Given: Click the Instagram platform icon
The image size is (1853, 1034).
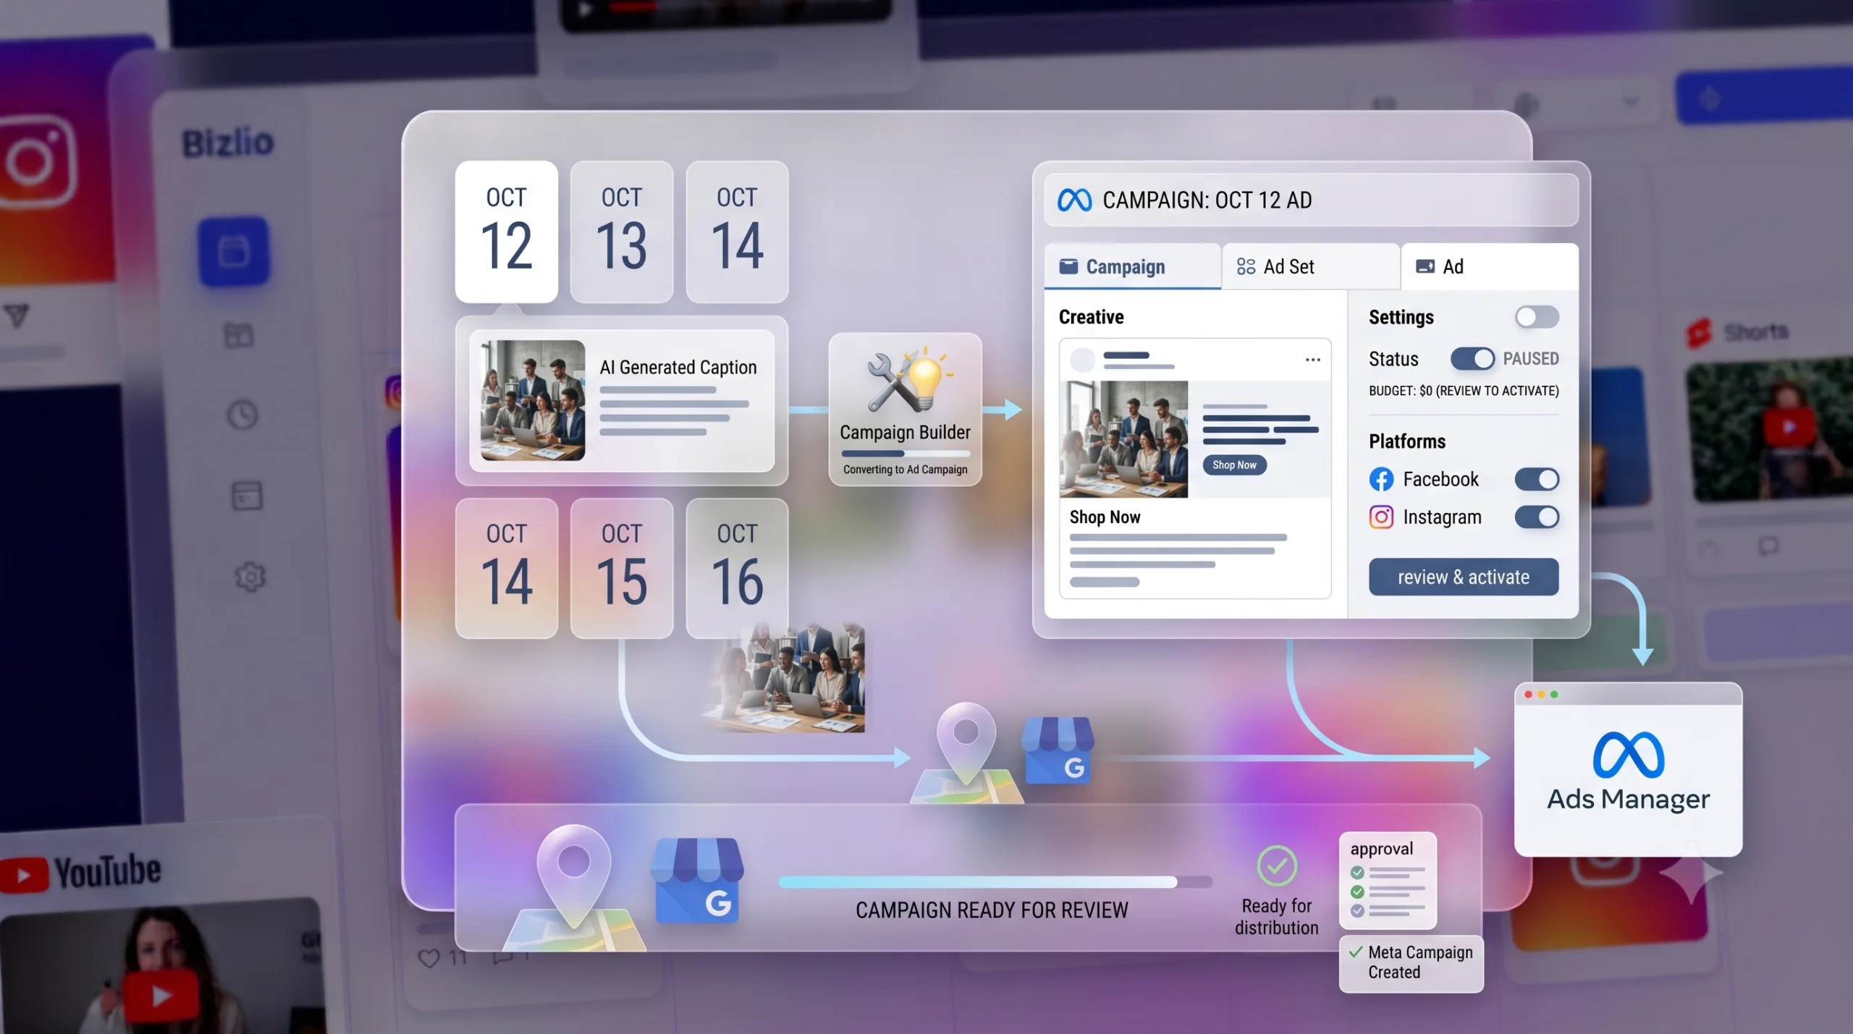Looking at the screenshot, I should pyautogui.click(x=1381, y=517).
